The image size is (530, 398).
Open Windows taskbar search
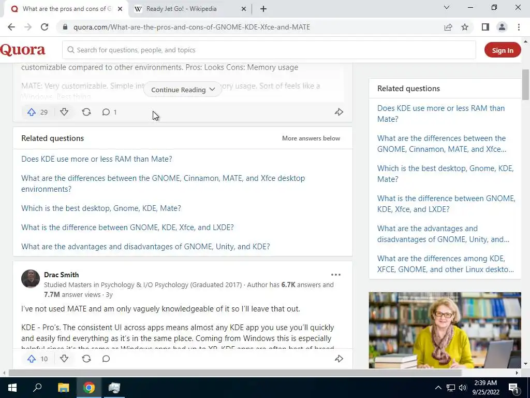(x=37, y=388)
